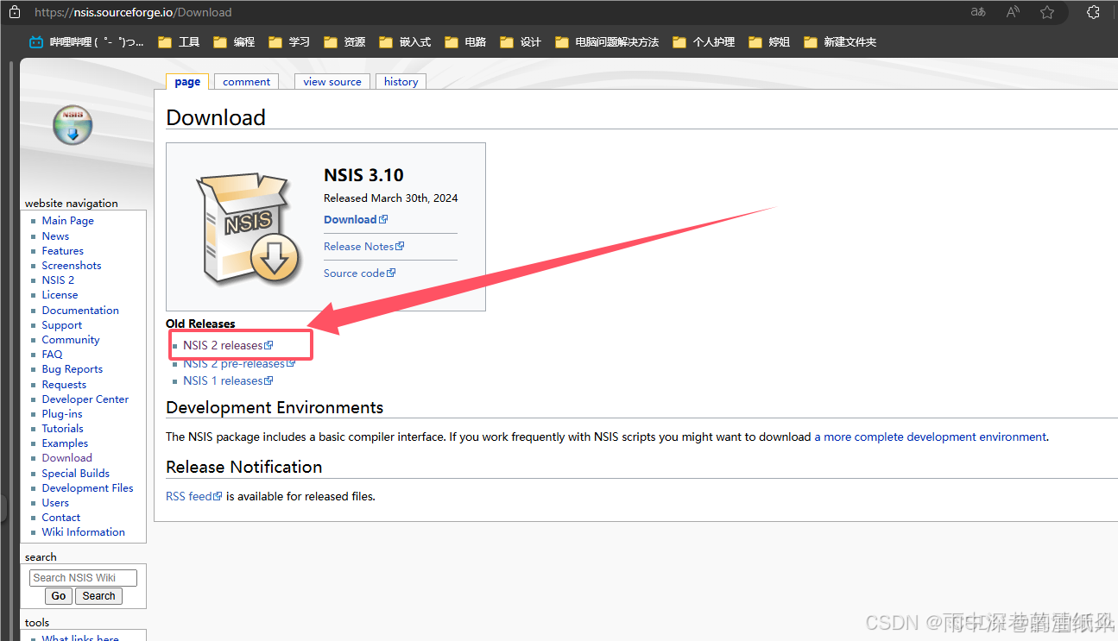Viewport: 1118px width, 641px height.
Task: Click the read aloud icon
Action: point(1013,12)
